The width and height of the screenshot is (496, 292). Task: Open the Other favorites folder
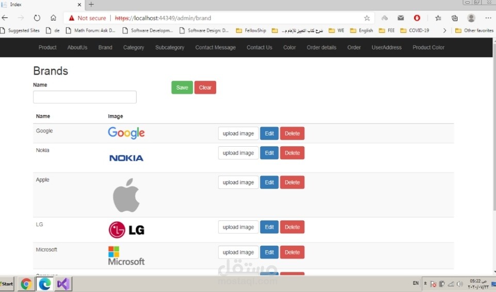click(474, 30)
